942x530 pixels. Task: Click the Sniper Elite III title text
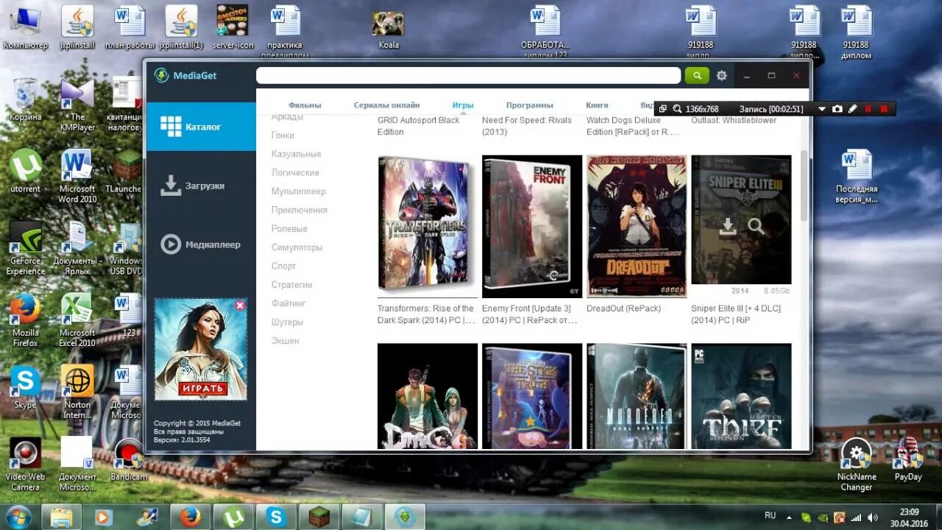tap(736, 314)
